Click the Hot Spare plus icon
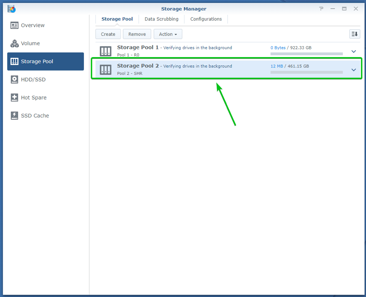This screenshot has width=366, height=297. (x=15, y=98)
